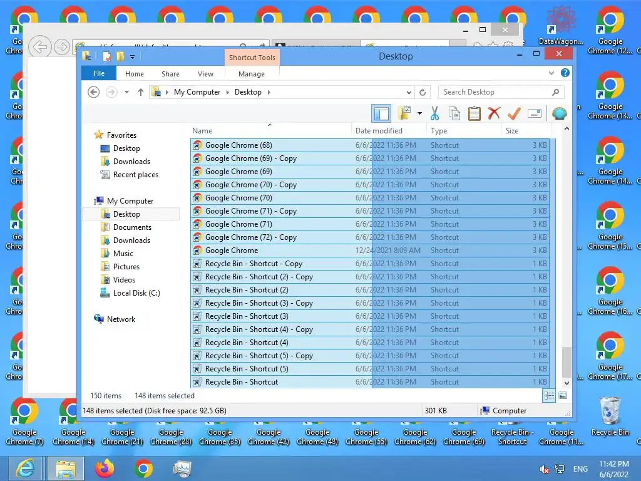Click the New Folder quick access icon
The image size is (641, 481).
coord(120,56)
